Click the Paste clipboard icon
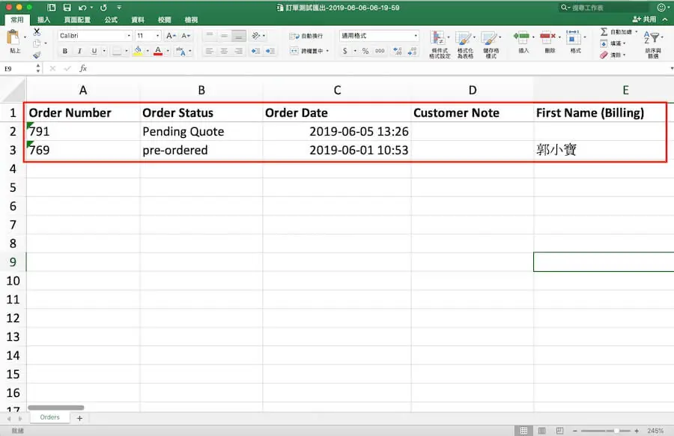 pos(13,37)
